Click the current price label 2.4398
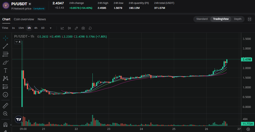The height and width of the screenshot is (132, 255). click(x=247, y=59)
